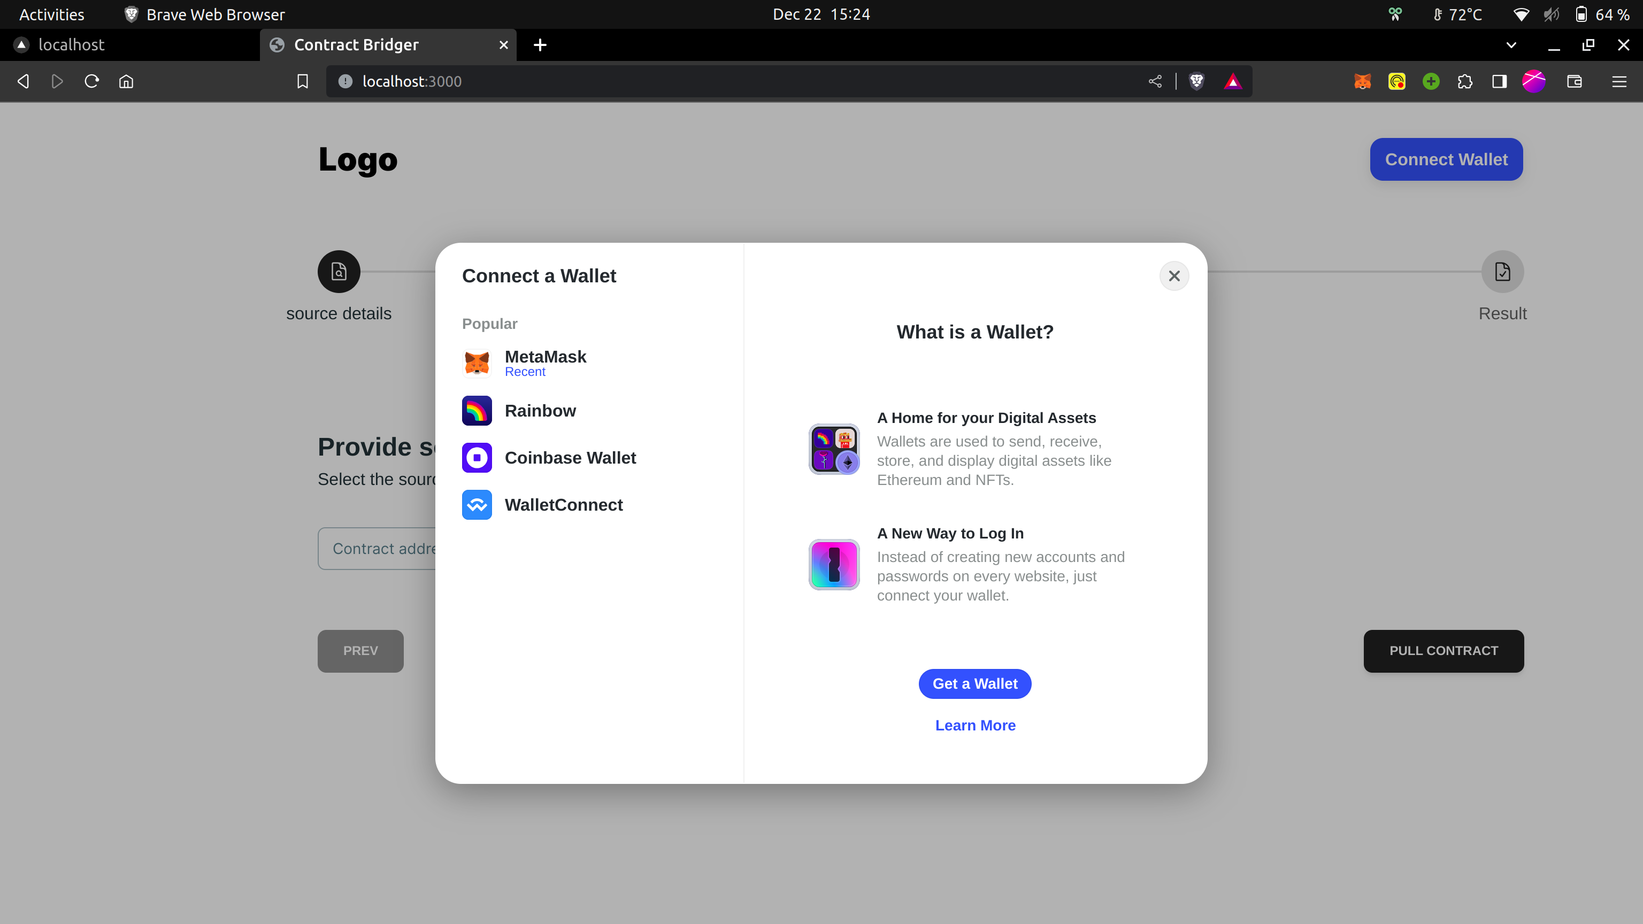Expand the tab search dropdown chevron
This screenshot has height=924, width=1643.
tap(1511, 45)
